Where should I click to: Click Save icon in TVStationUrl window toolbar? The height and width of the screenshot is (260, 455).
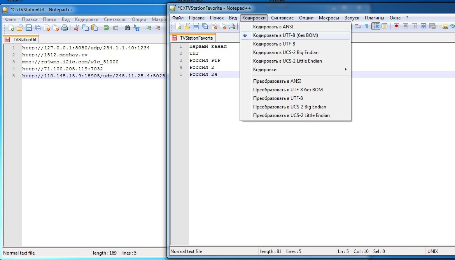click(29, 28)
